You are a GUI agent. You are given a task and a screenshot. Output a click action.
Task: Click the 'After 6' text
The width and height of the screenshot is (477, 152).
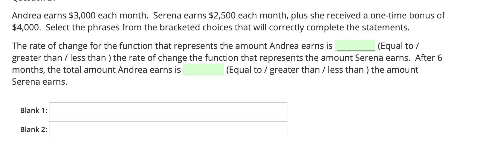pos(428,58)
